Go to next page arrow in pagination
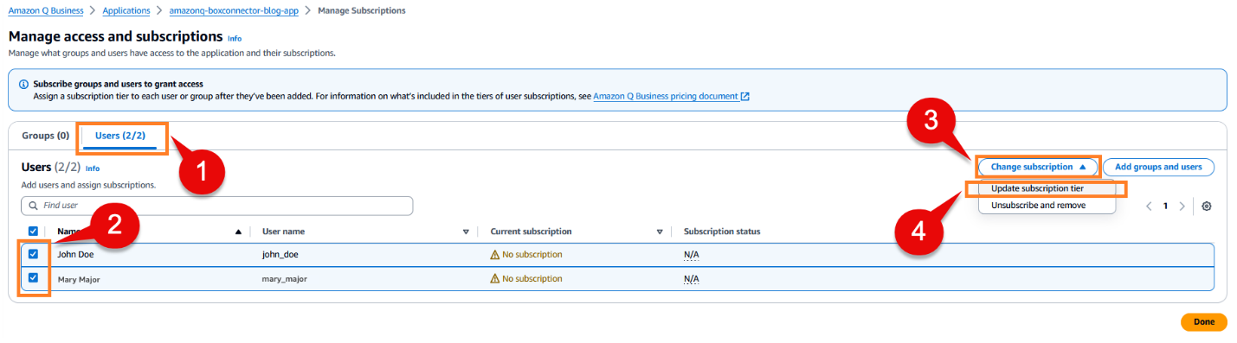 1182,206
